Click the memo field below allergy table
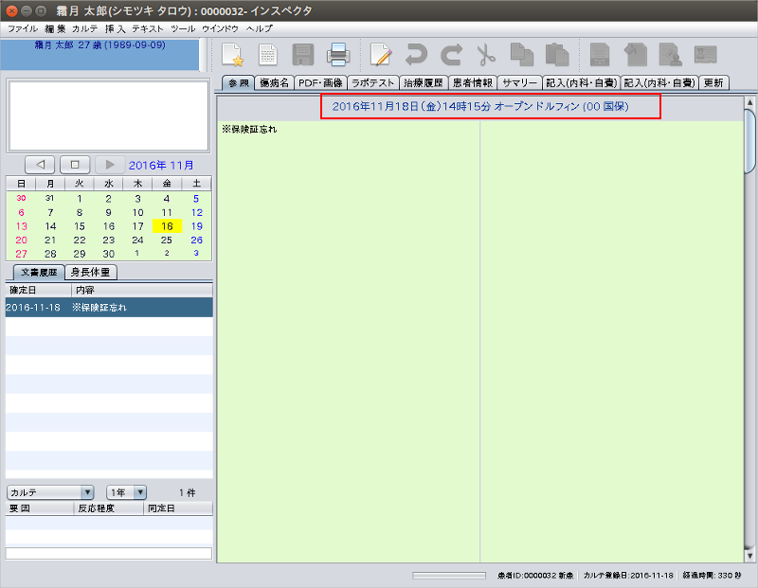 point(109,553)
